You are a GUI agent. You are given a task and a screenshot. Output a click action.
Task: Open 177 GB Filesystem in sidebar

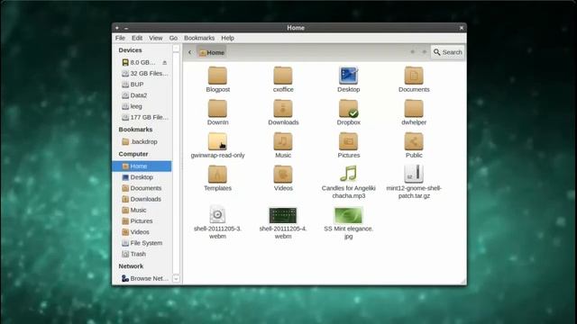tap(144, 118)
